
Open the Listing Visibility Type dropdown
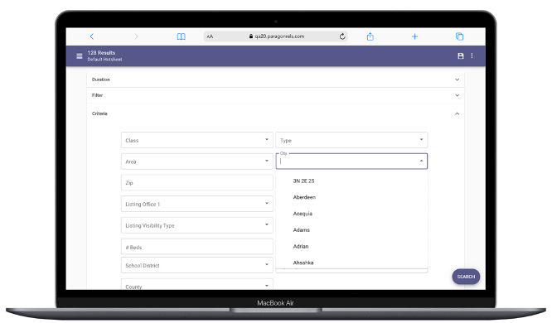[x=196, y=225]
